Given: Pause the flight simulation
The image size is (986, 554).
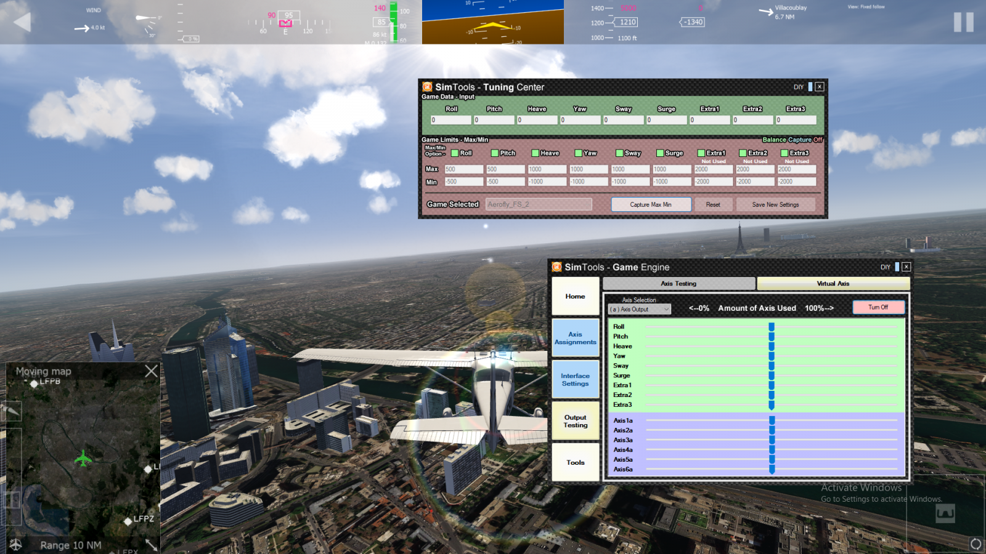Looking at the screenshot, I should pos(963,22).
